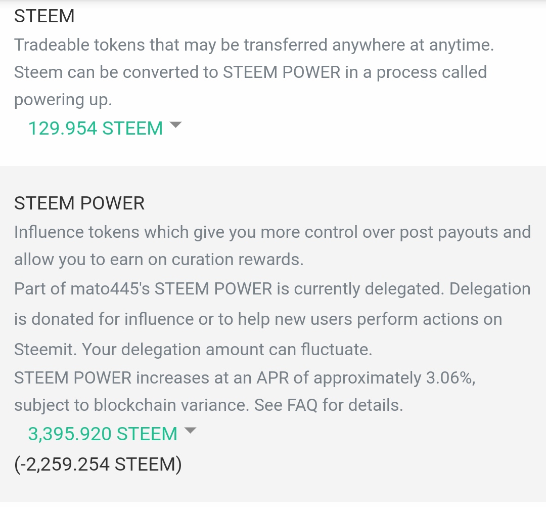
Task: Click the 3,395.920 STEEM power amount
Action: [x=103, y=434]
